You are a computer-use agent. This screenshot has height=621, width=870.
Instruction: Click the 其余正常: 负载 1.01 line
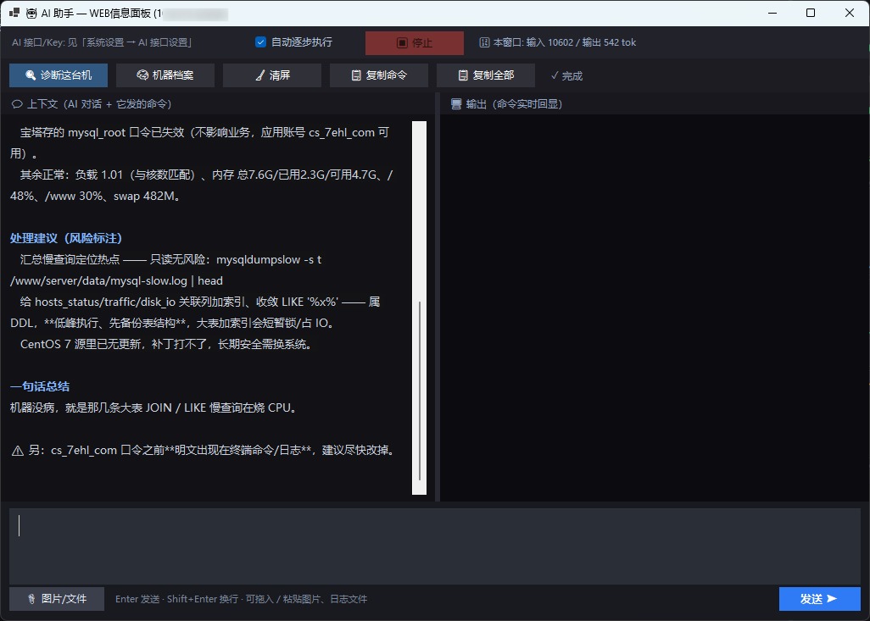pyautogui.click(x=206, y=175)
